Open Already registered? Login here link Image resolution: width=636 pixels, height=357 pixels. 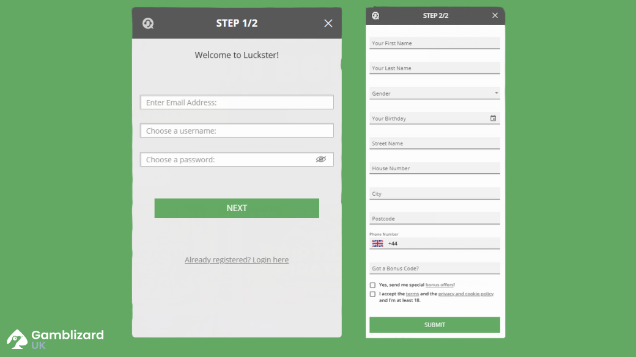coord(237,260)
